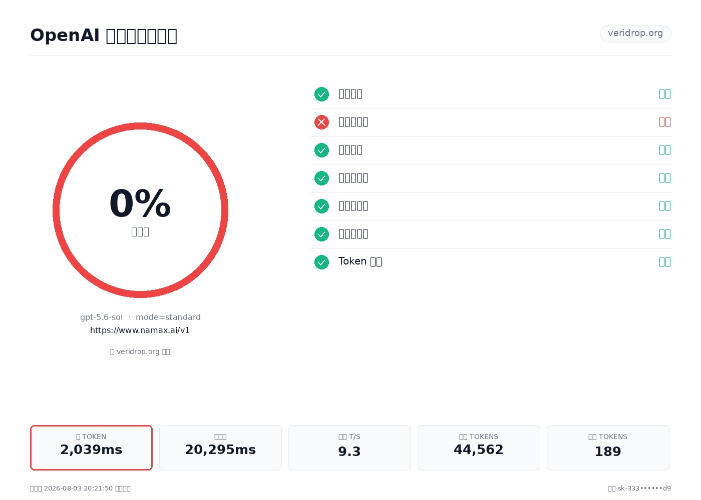Image resolution: width=701 pixels, height=500 pixels.
Task: Open the https://www.namax.ai/v1 link
Action: (x=140, y=330)
